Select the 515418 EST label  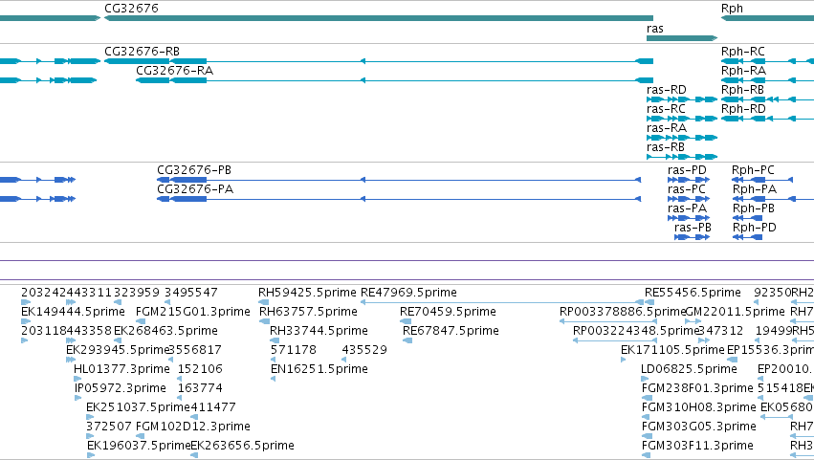(780, 389)
